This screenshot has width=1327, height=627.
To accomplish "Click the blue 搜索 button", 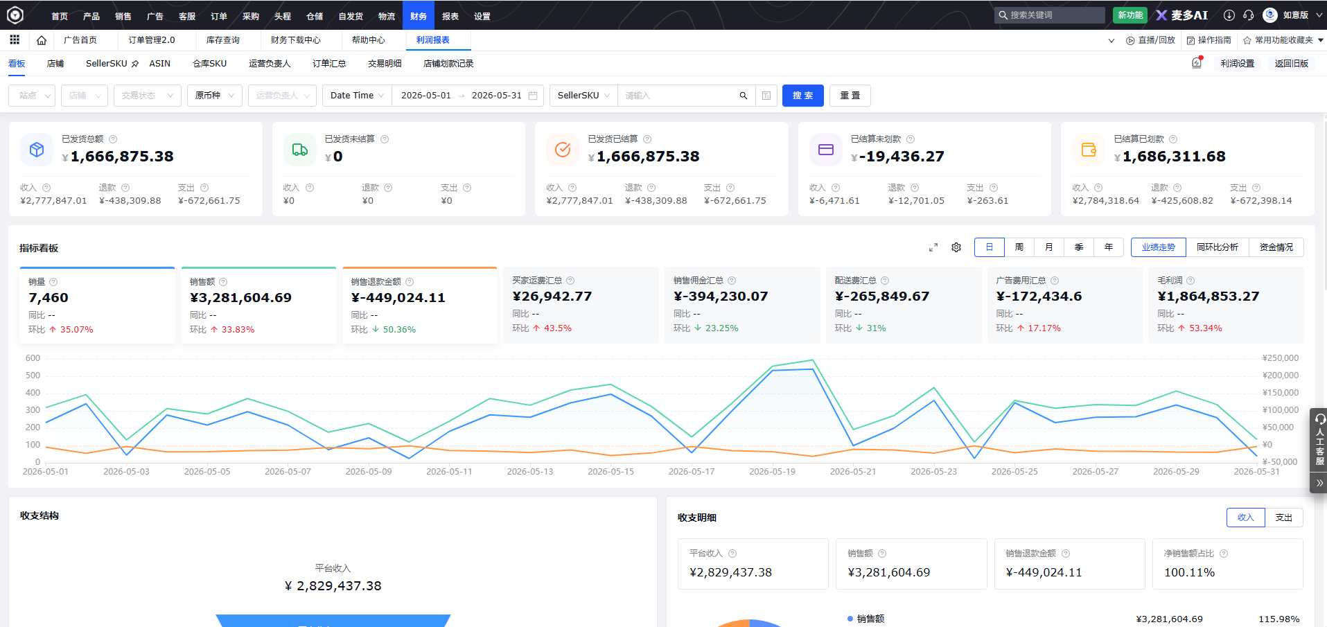I will click(803, 96).
